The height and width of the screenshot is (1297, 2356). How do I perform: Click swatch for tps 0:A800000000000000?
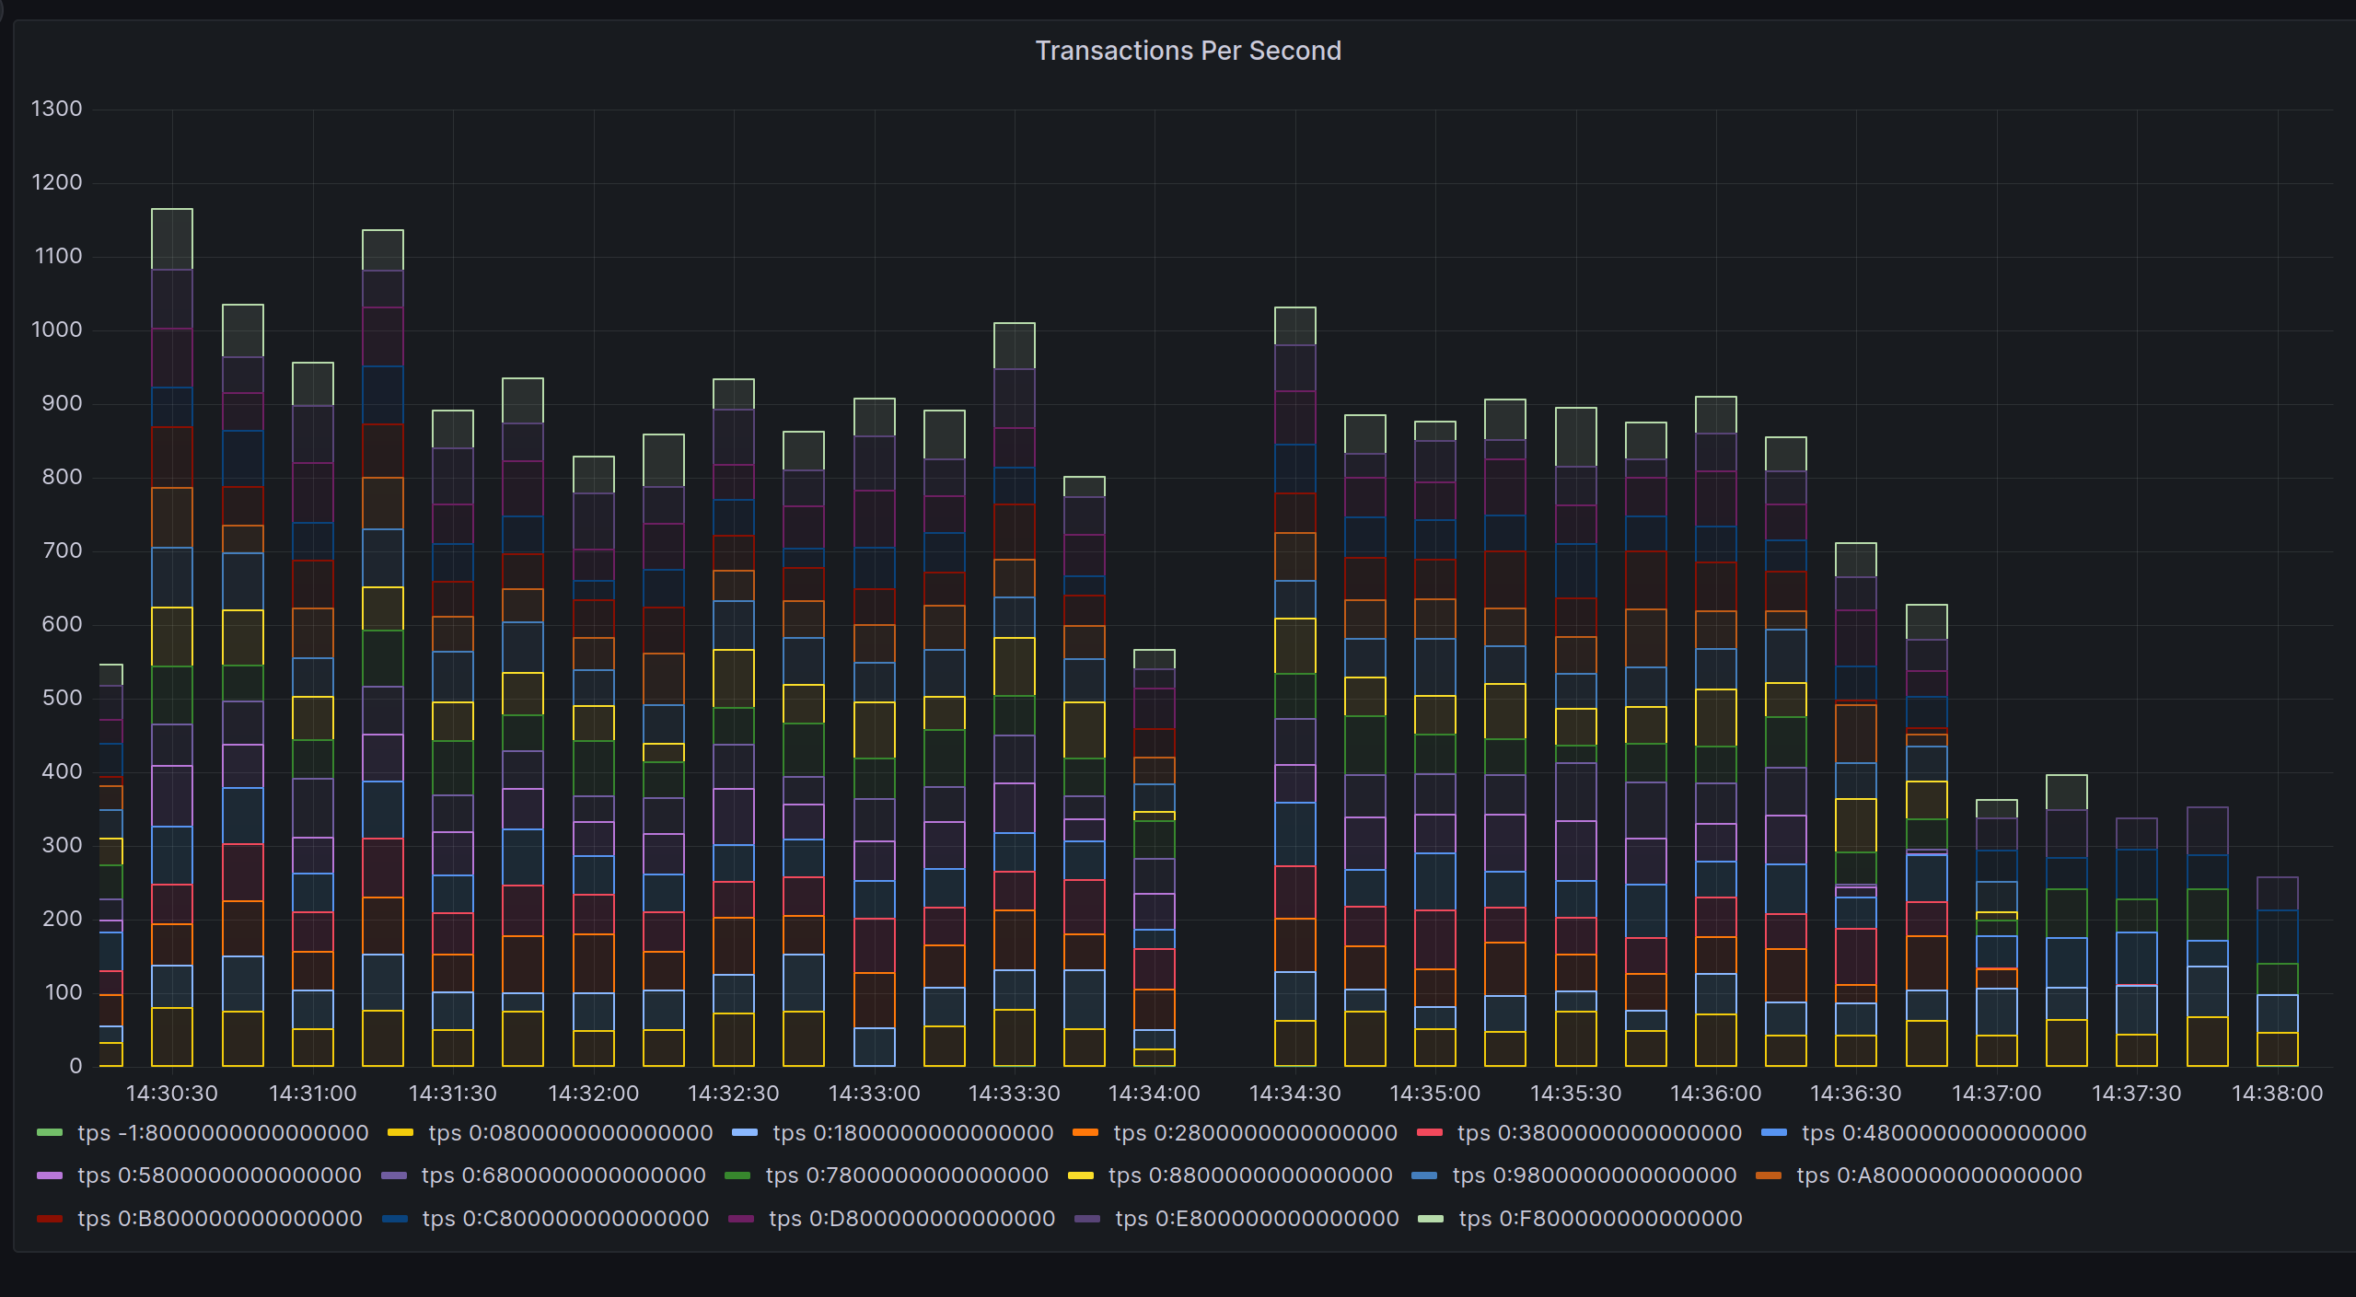click(x=1768, y=1175)
